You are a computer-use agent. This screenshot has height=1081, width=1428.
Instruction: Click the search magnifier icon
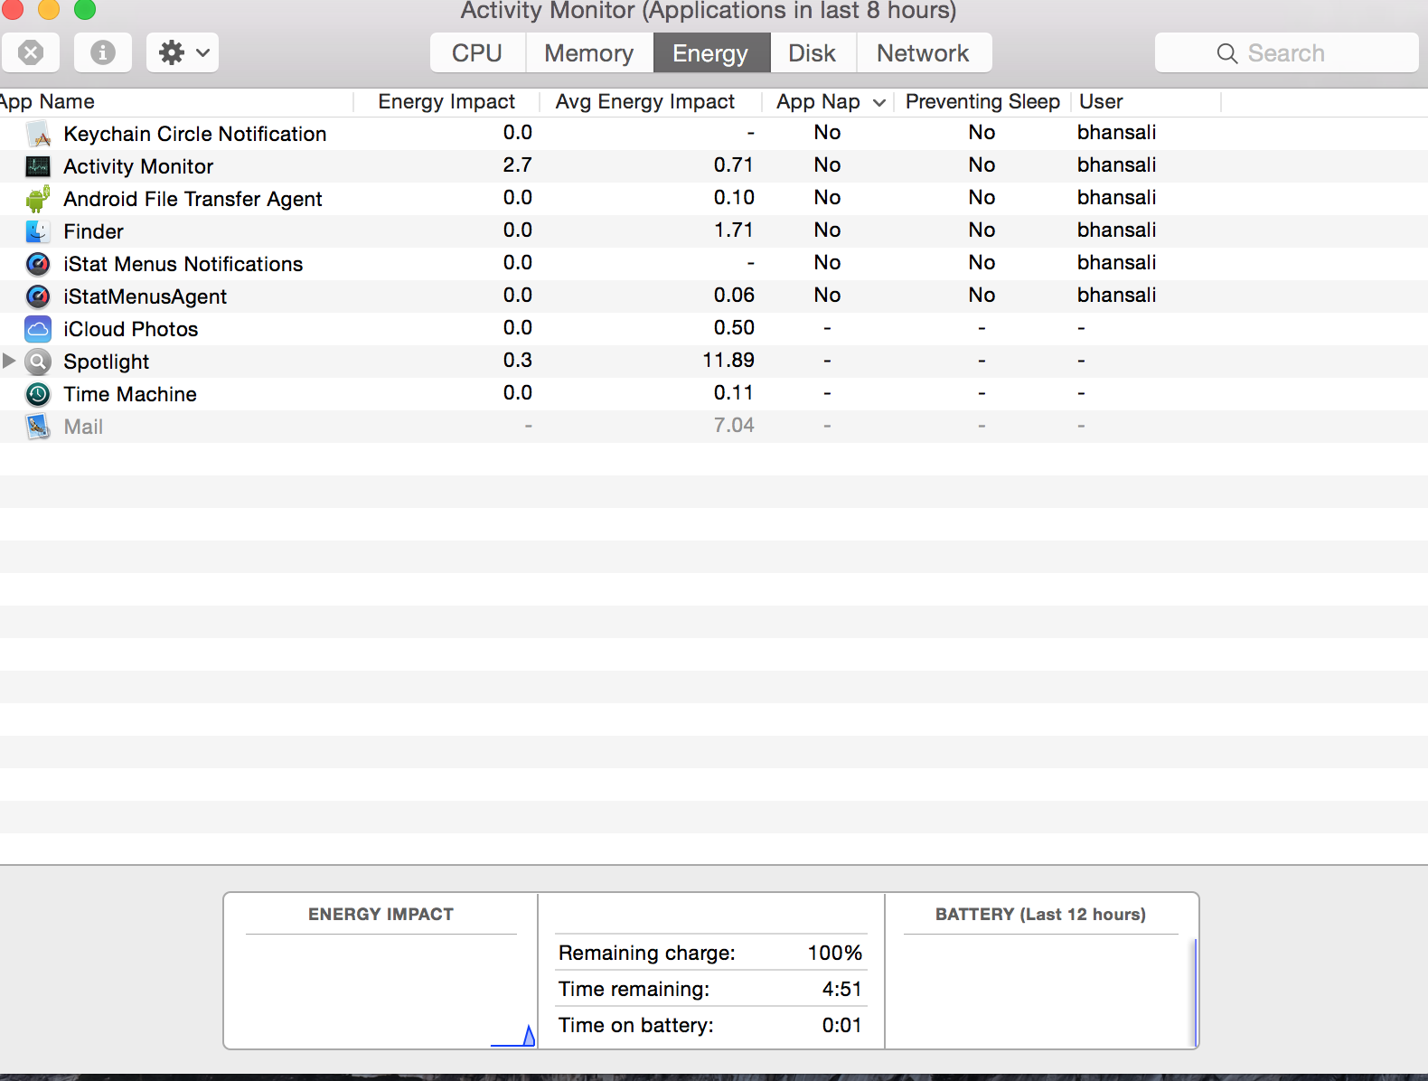[x=1226, y=53]
